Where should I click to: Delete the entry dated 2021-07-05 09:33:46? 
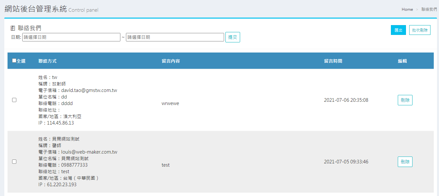click(405, 162)
